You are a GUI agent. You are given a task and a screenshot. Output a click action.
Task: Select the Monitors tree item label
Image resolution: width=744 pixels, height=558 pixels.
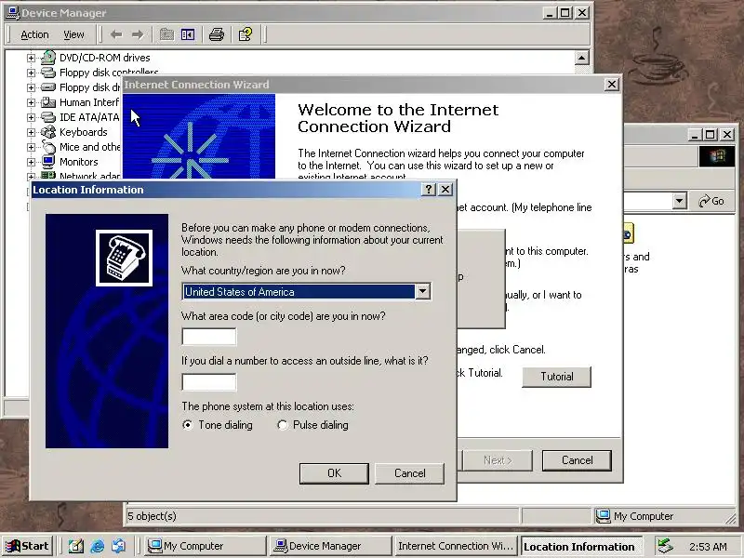pos(79,162)
